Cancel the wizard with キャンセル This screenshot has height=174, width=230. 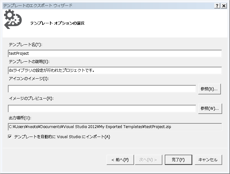tap(208, 160)
